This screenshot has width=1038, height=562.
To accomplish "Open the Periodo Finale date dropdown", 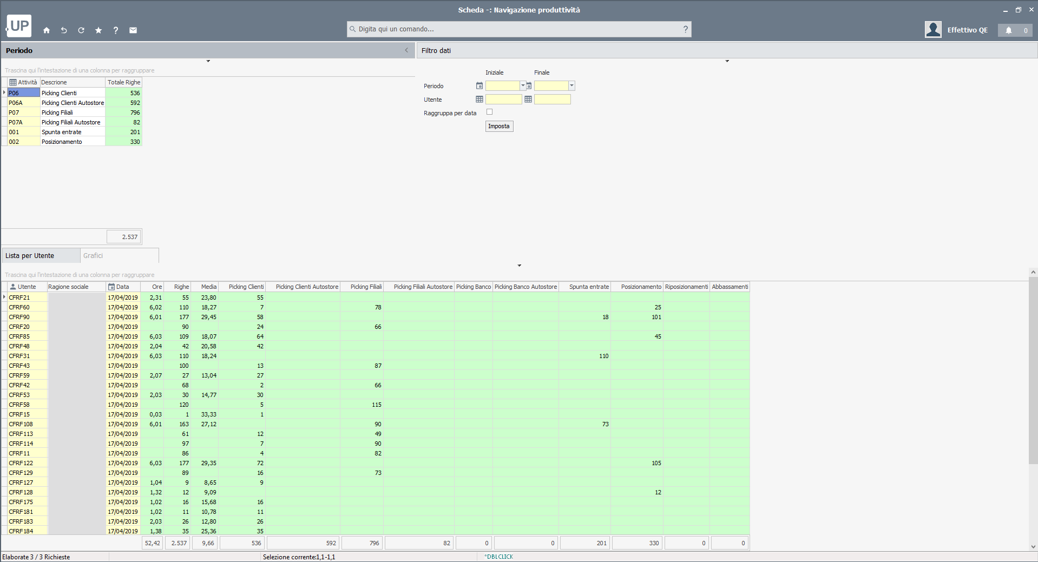I will pyautogui.click(x=571, y=85).
